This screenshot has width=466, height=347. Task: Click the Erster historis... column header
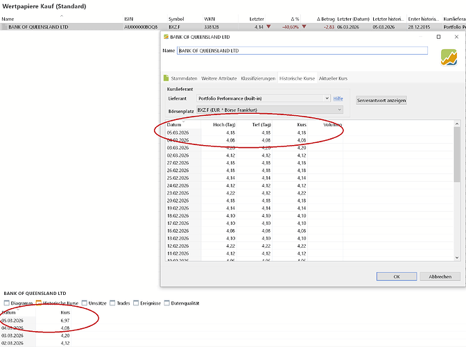pos(423,19)
